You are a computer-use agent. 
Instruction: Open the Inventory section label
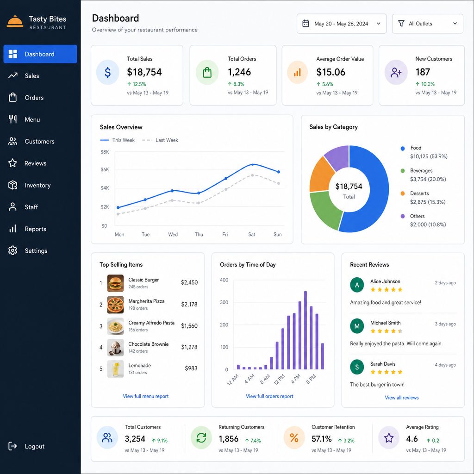point(38,185)
